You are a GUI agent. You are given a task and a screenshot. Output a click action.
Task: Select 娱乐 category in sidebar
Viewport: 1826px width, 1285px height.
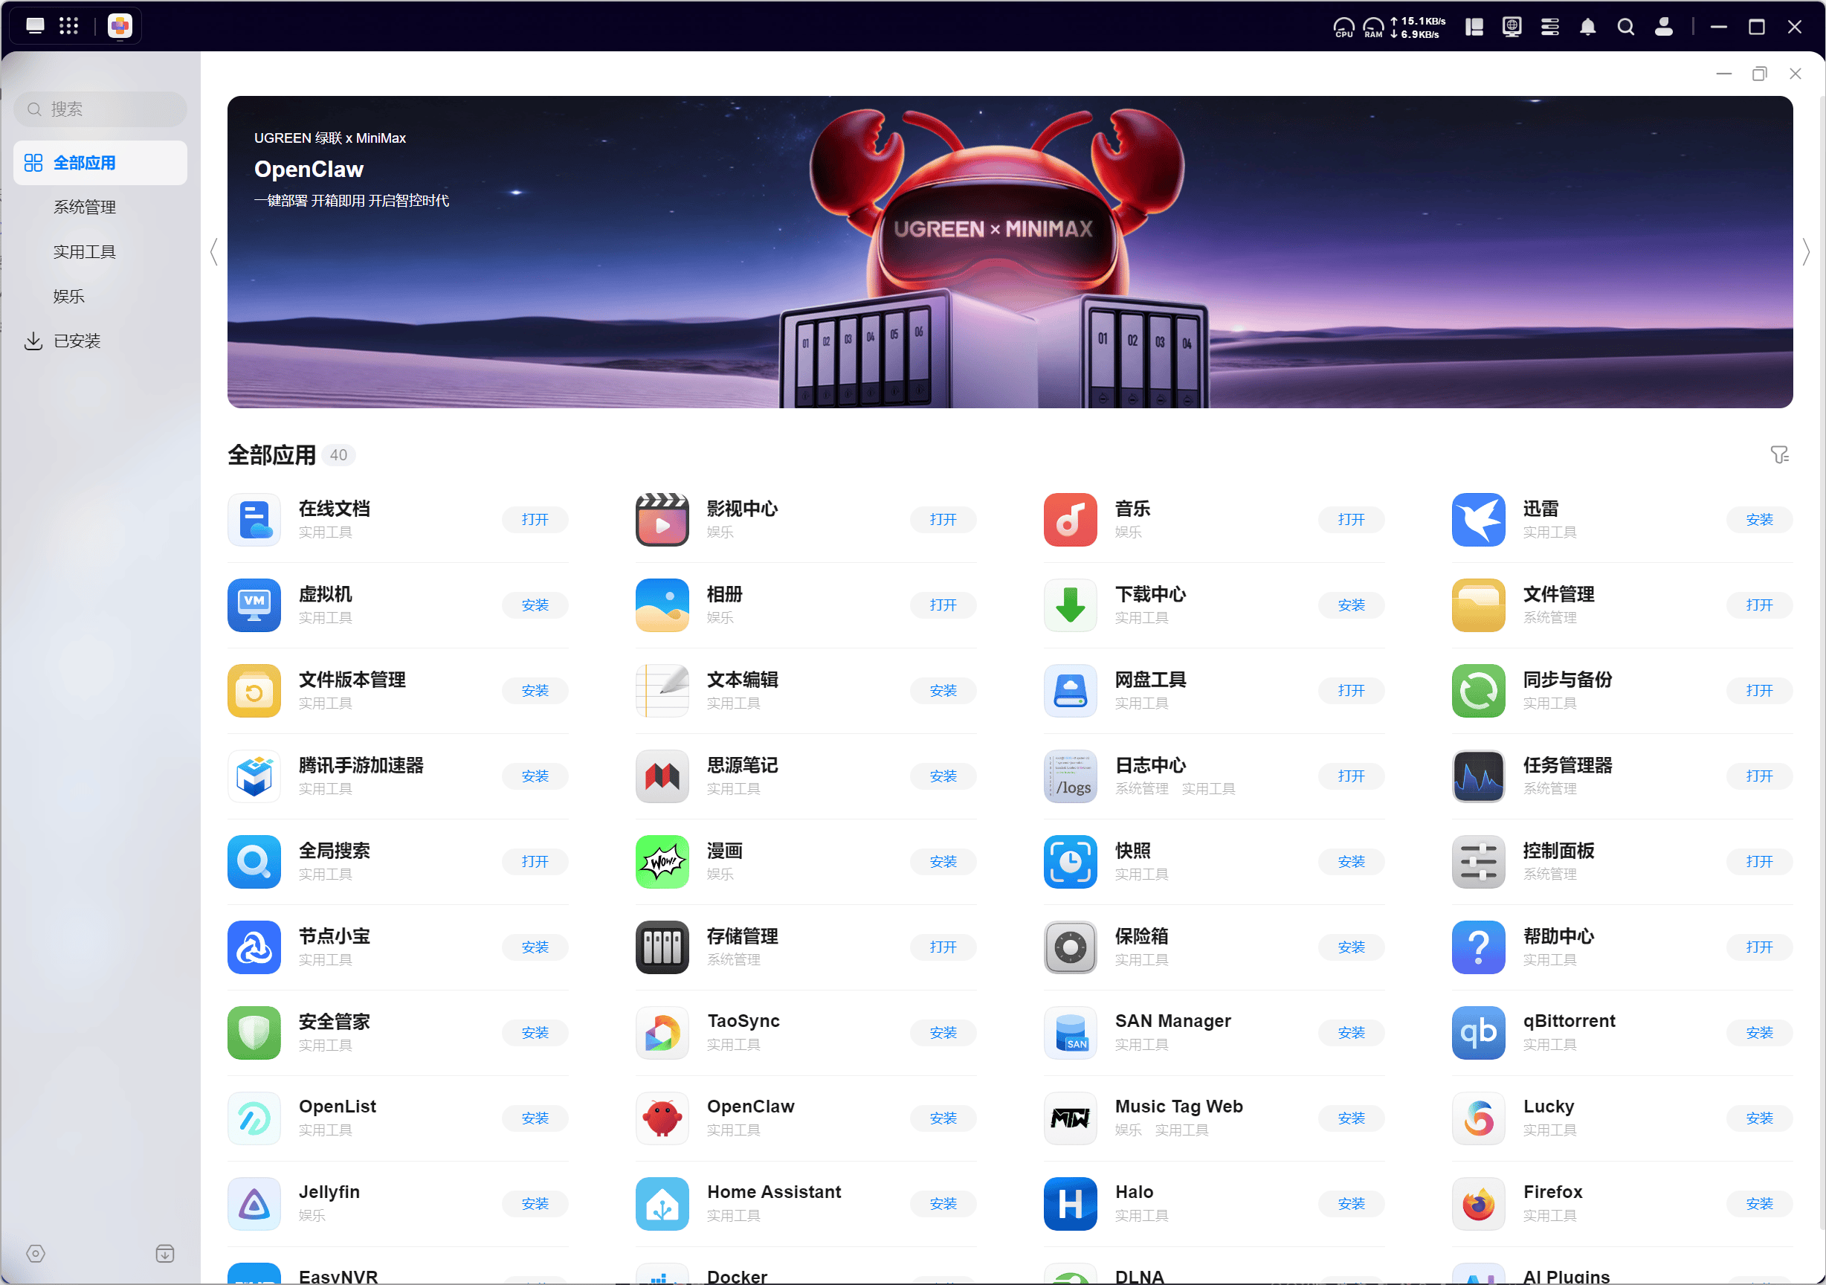(x=68, y=296)
